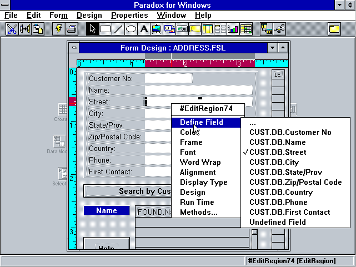Select the OLE object tool
356x267 pixels.
click(x=169, y=29)
